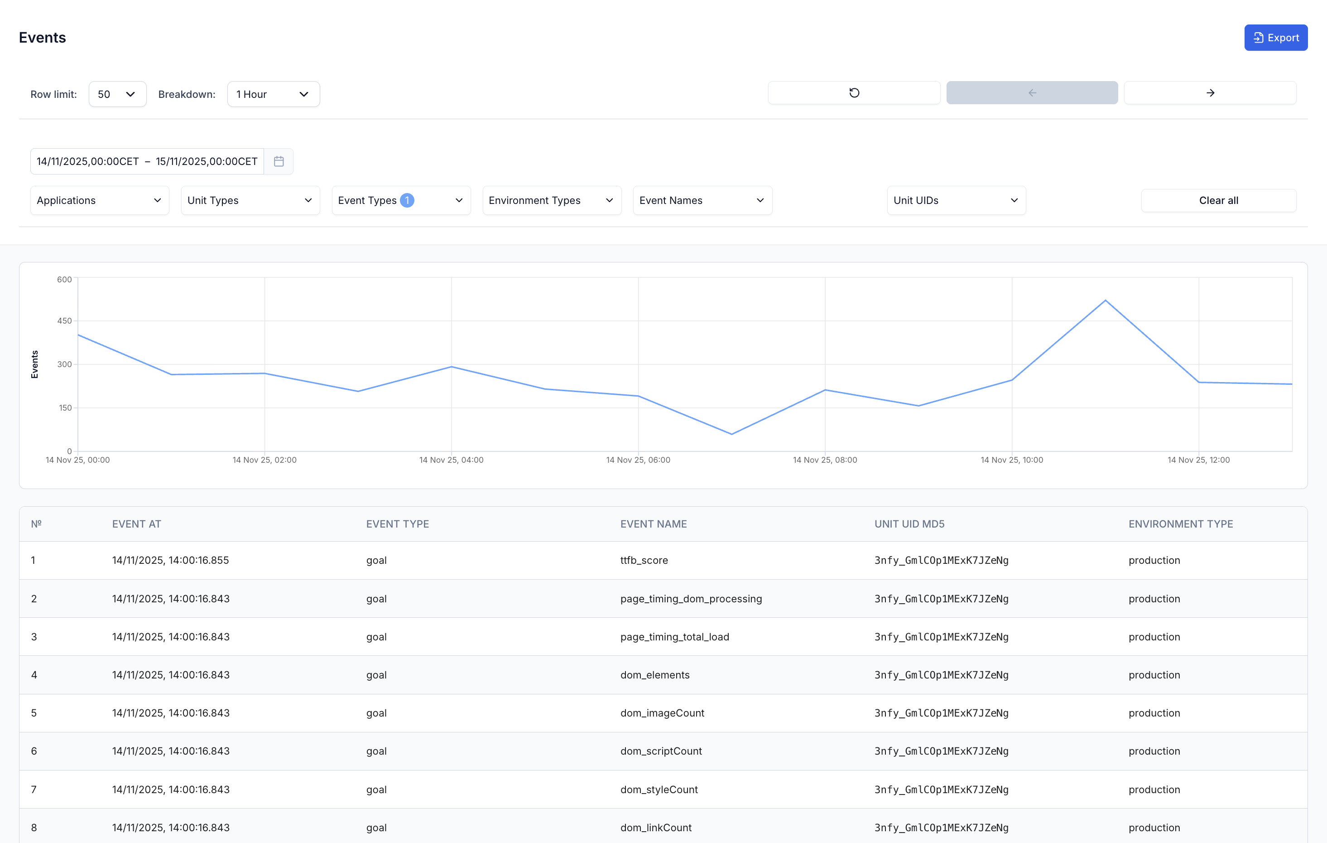Expand the Event Names filter dropdown
Viewport: 1327px width, 843px height.
click(702, 201)
